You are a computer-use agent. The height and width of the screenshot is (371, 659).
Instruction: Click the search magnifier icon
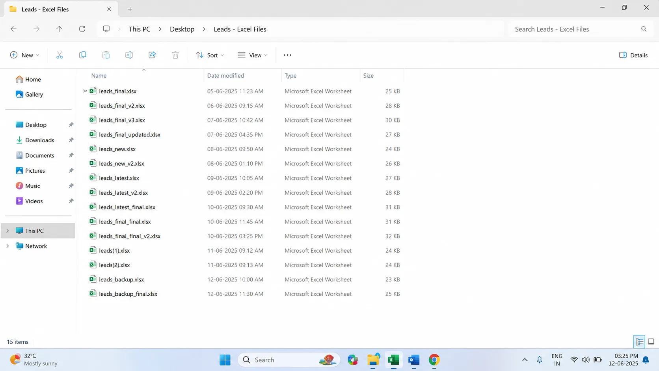point(644,29)
